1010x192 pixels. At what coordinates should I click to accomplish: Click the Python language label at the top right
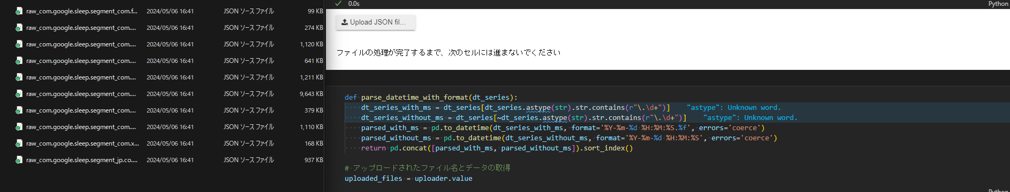click(998, 4)
